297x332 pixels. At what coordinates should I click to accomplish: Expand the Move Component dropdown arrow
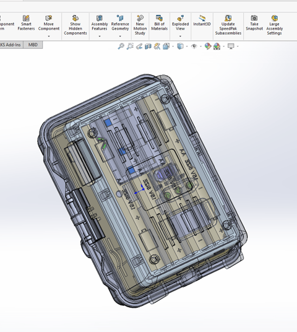point(49,36)
